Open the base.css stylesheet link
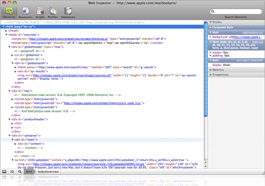 258,42
